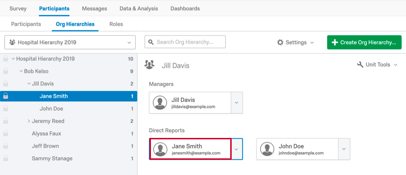Click the search magnifier icon

coord(150,42)
